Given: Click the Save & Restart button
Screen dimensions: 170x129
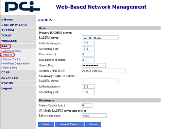Looking at the screenshot, I should tap(69, 124).
